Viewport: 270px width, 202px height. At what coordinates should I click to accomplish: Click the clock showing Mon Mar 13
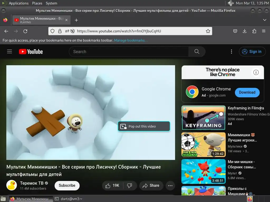coord(252,3)
